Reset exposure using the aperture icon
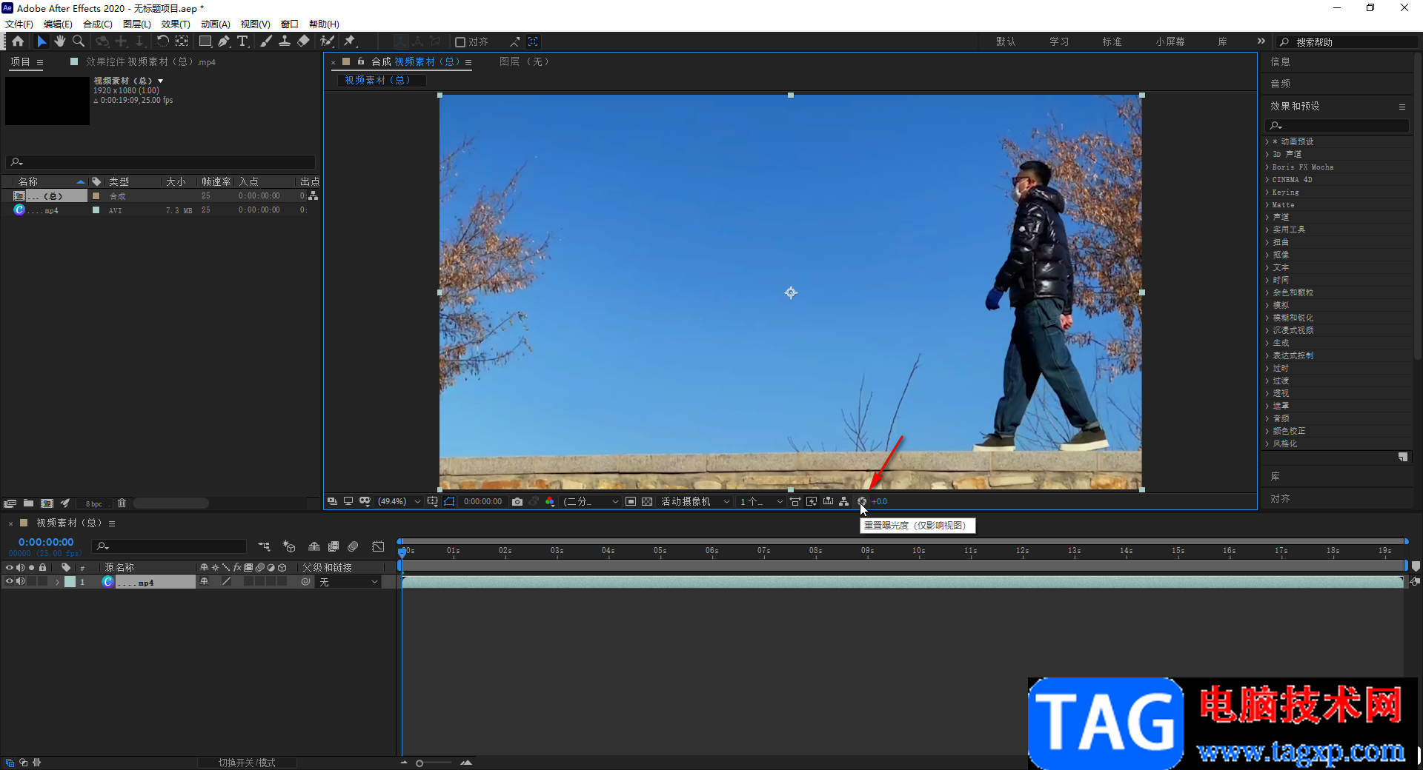 click(862, 501)
